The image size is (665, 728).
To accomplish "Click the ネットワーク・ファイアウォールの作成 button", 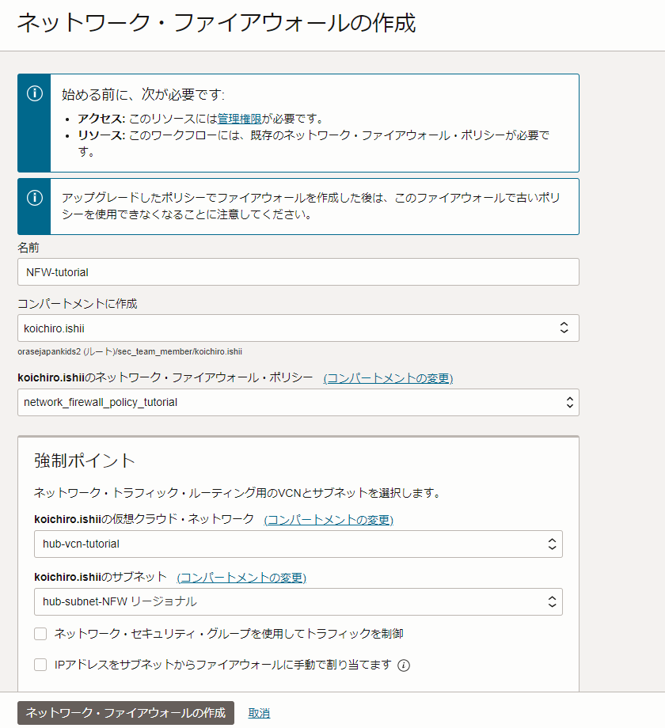I will pos(126,712).
